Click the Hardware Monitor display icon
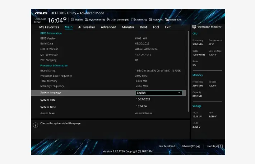The width and height of the screenshot is (255, 164). 194,27
